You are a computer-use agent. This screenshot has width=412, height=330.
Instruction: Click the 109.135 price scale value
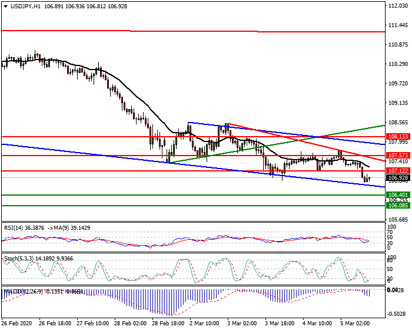(398, 103)
